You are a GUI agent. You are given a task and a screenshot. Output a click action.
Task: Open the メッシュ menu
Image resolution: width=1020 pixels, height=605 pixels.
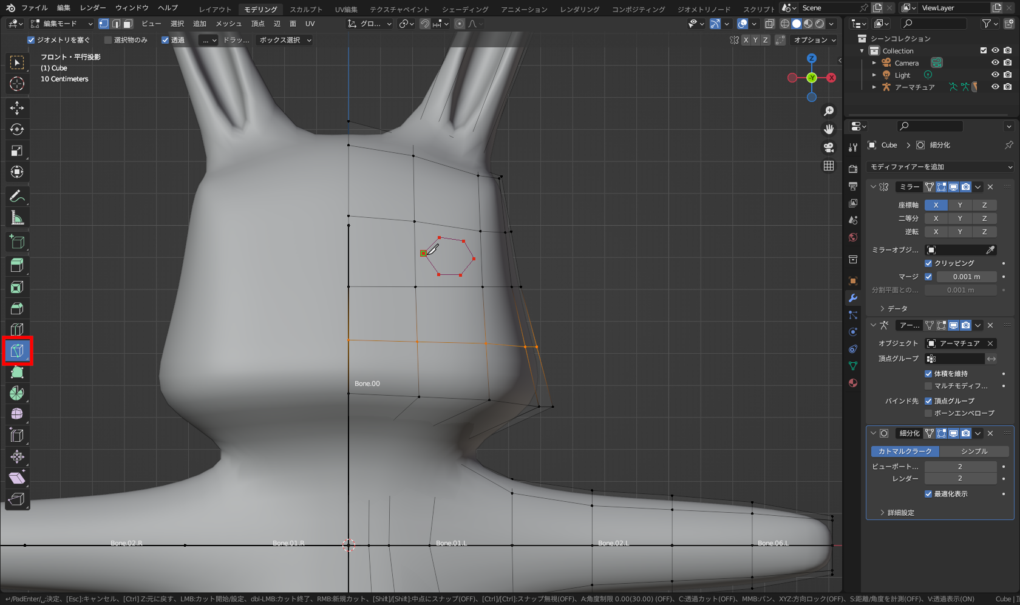[x=228, y=24]
